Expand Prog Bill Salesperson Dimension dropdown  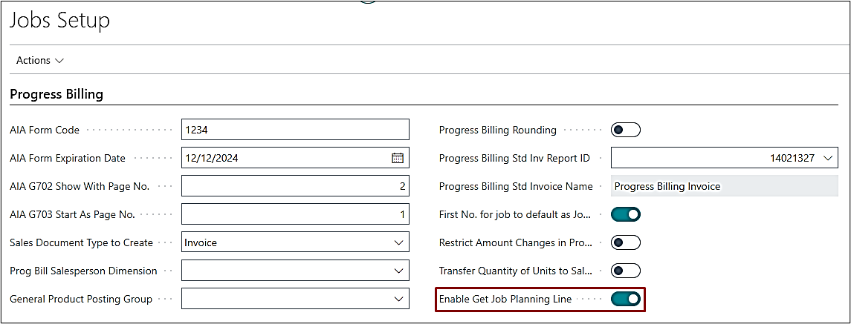click(x=399, y=271)
